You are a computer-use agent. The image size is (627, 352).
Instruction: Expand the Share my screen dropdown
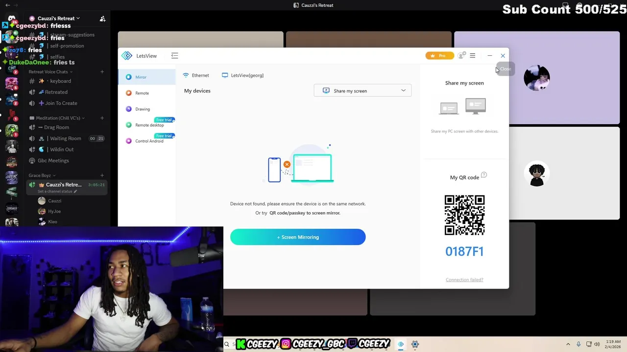362,91
